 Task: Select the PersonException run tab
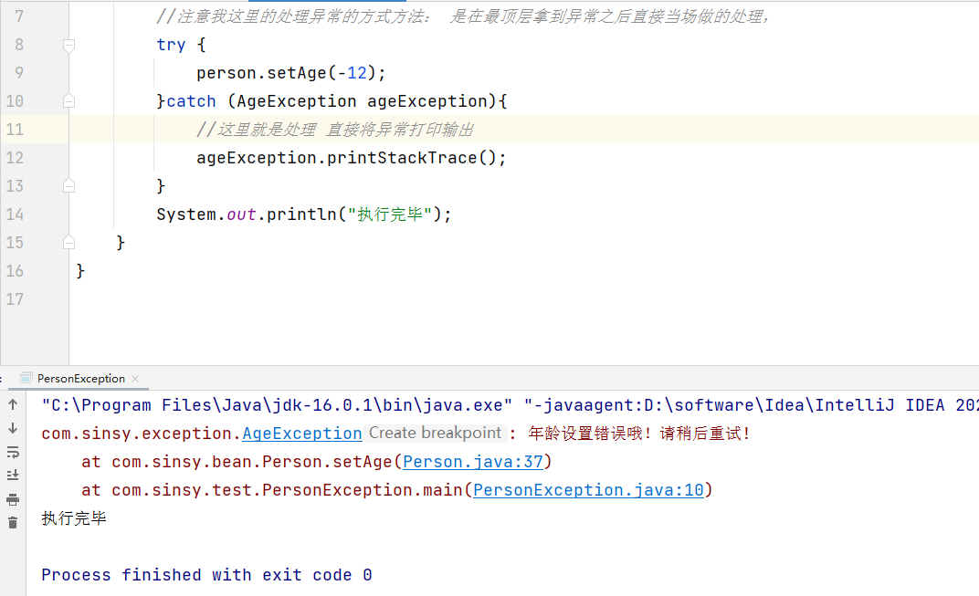[x=80, y=378]
